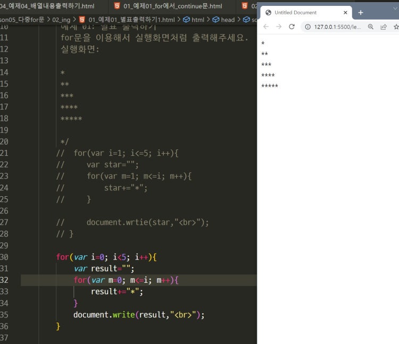399x344 pixels.
Task: Select html symbol in breadcrumb
Action: (198, 20)
